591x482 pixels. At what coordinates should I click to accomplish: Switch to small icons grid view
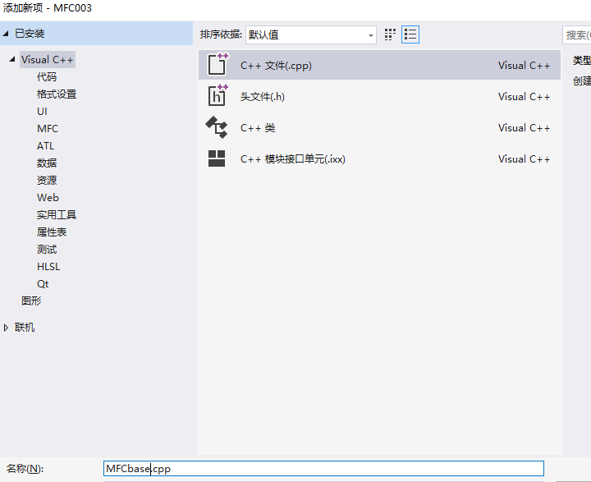390,34
